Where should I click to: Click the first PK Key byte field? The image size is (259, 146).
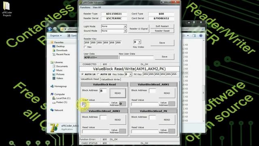(x=146, y=74)
